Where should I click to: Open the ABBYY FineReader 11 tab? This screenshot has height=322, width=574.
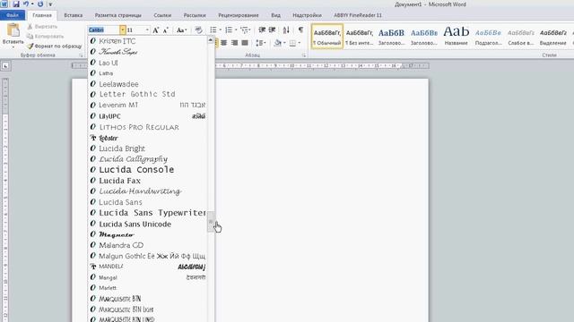click(x=358, y=15)
